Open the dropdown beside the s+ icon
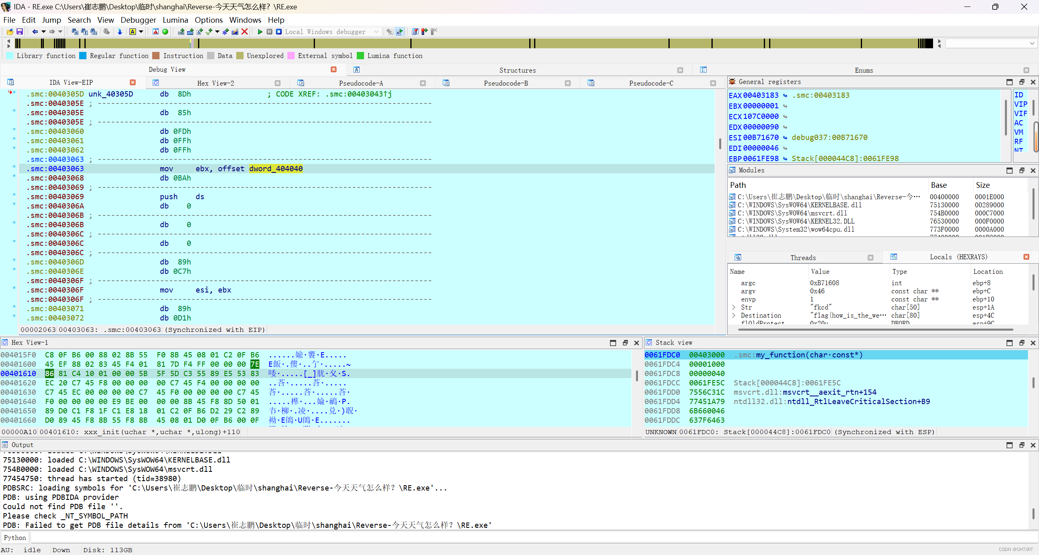 217,32
